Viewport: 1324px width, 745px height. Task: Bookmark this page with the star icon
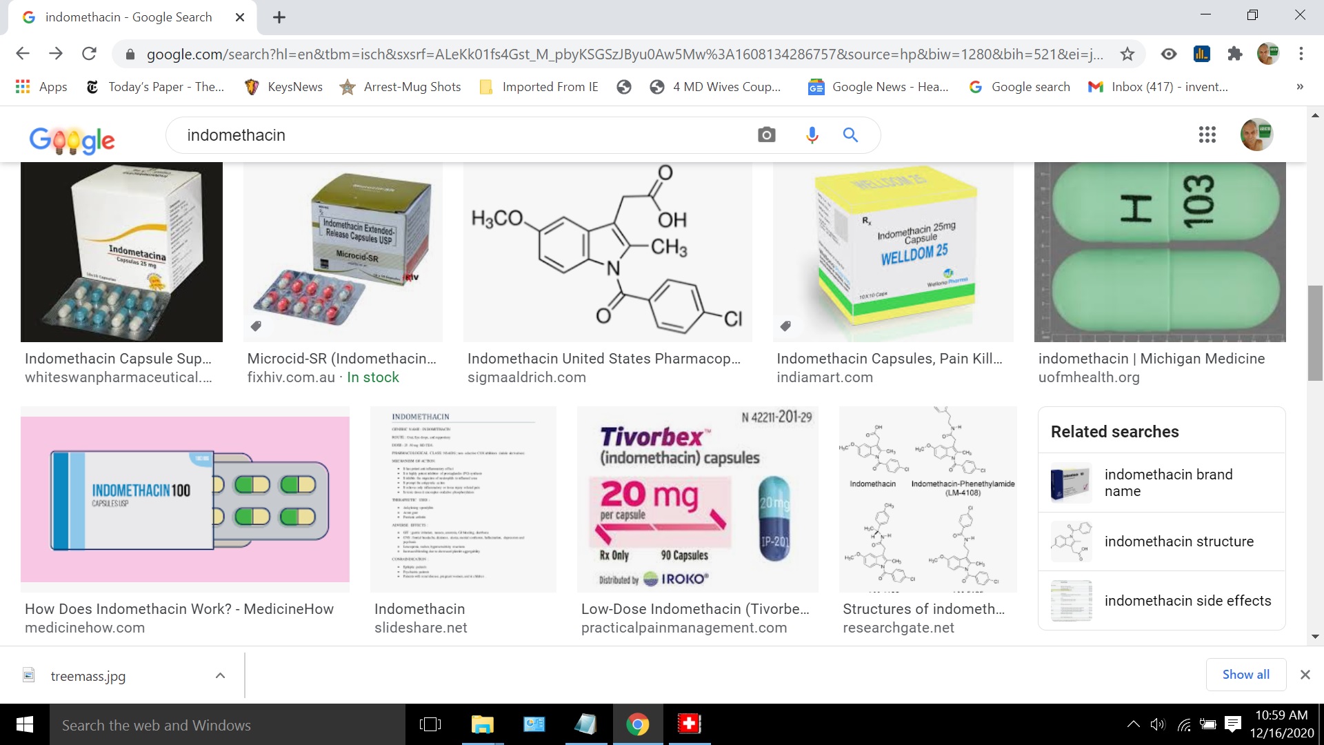pos(1127,54)
